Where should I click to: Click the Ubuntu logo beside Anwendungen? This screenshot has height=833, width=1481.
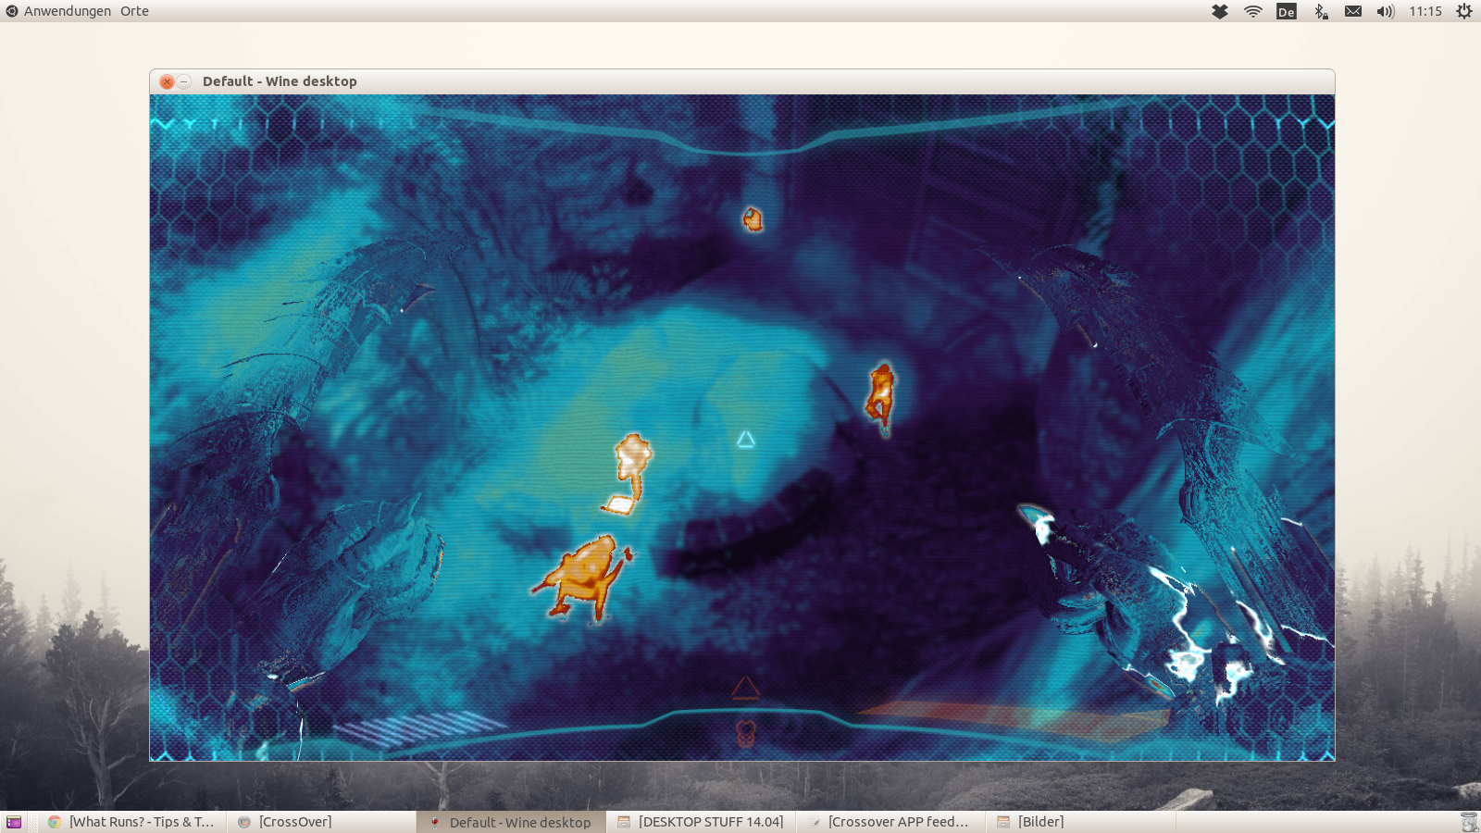12,11
